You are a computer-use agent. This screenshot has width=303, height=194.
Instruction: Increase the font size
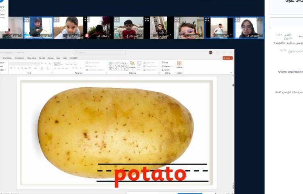pos(42,63)
